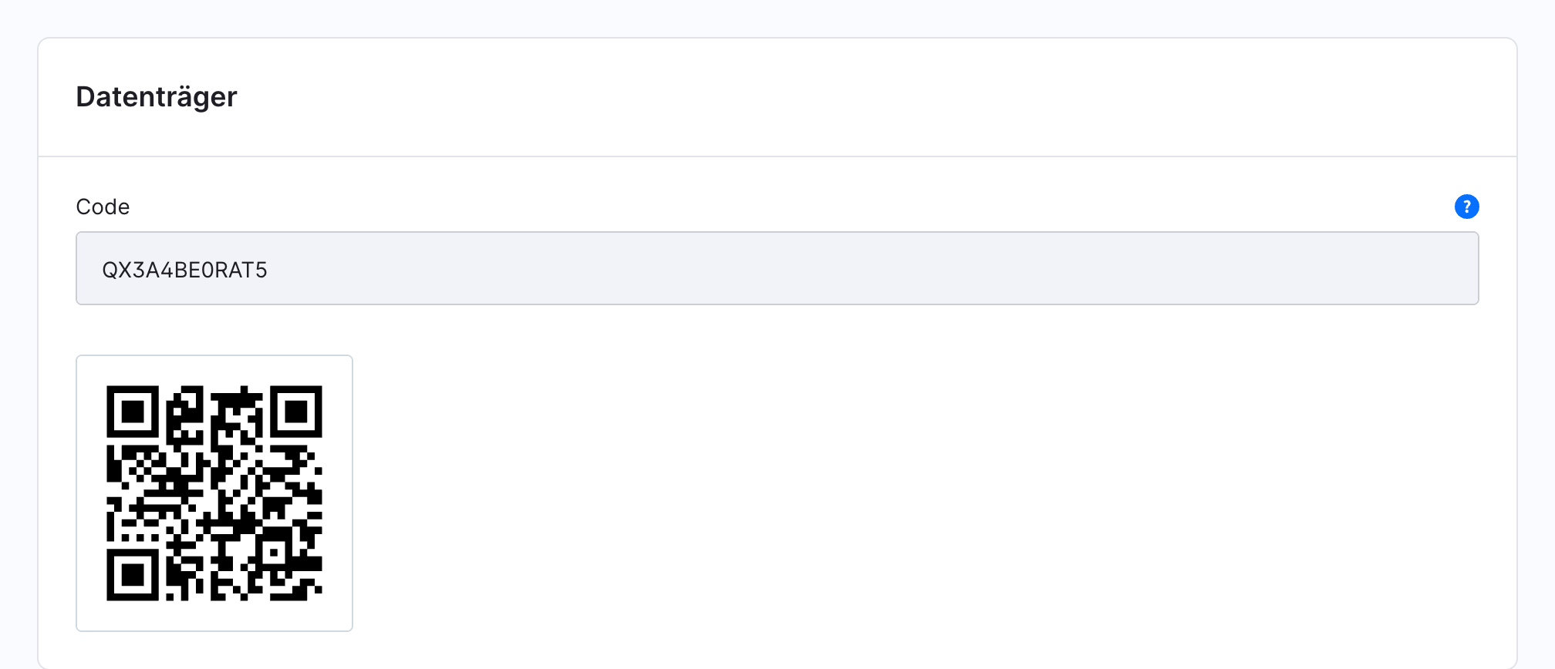Screen dimensions: 1555x669
Task: Show help tooltip for the Code field
Action: 1466,207
